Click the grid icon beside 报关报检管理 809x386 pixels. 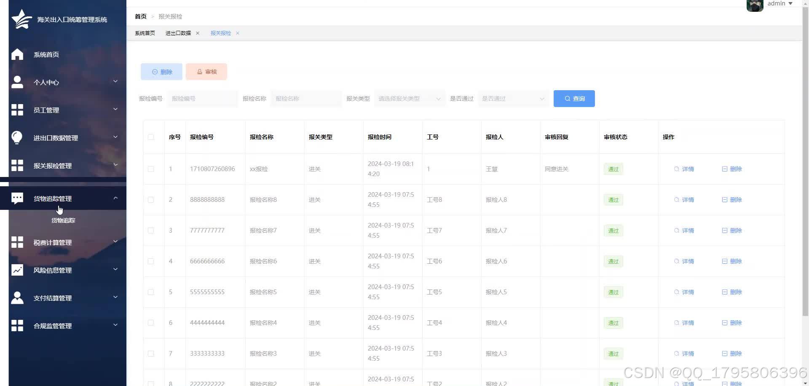click(17, 166)
